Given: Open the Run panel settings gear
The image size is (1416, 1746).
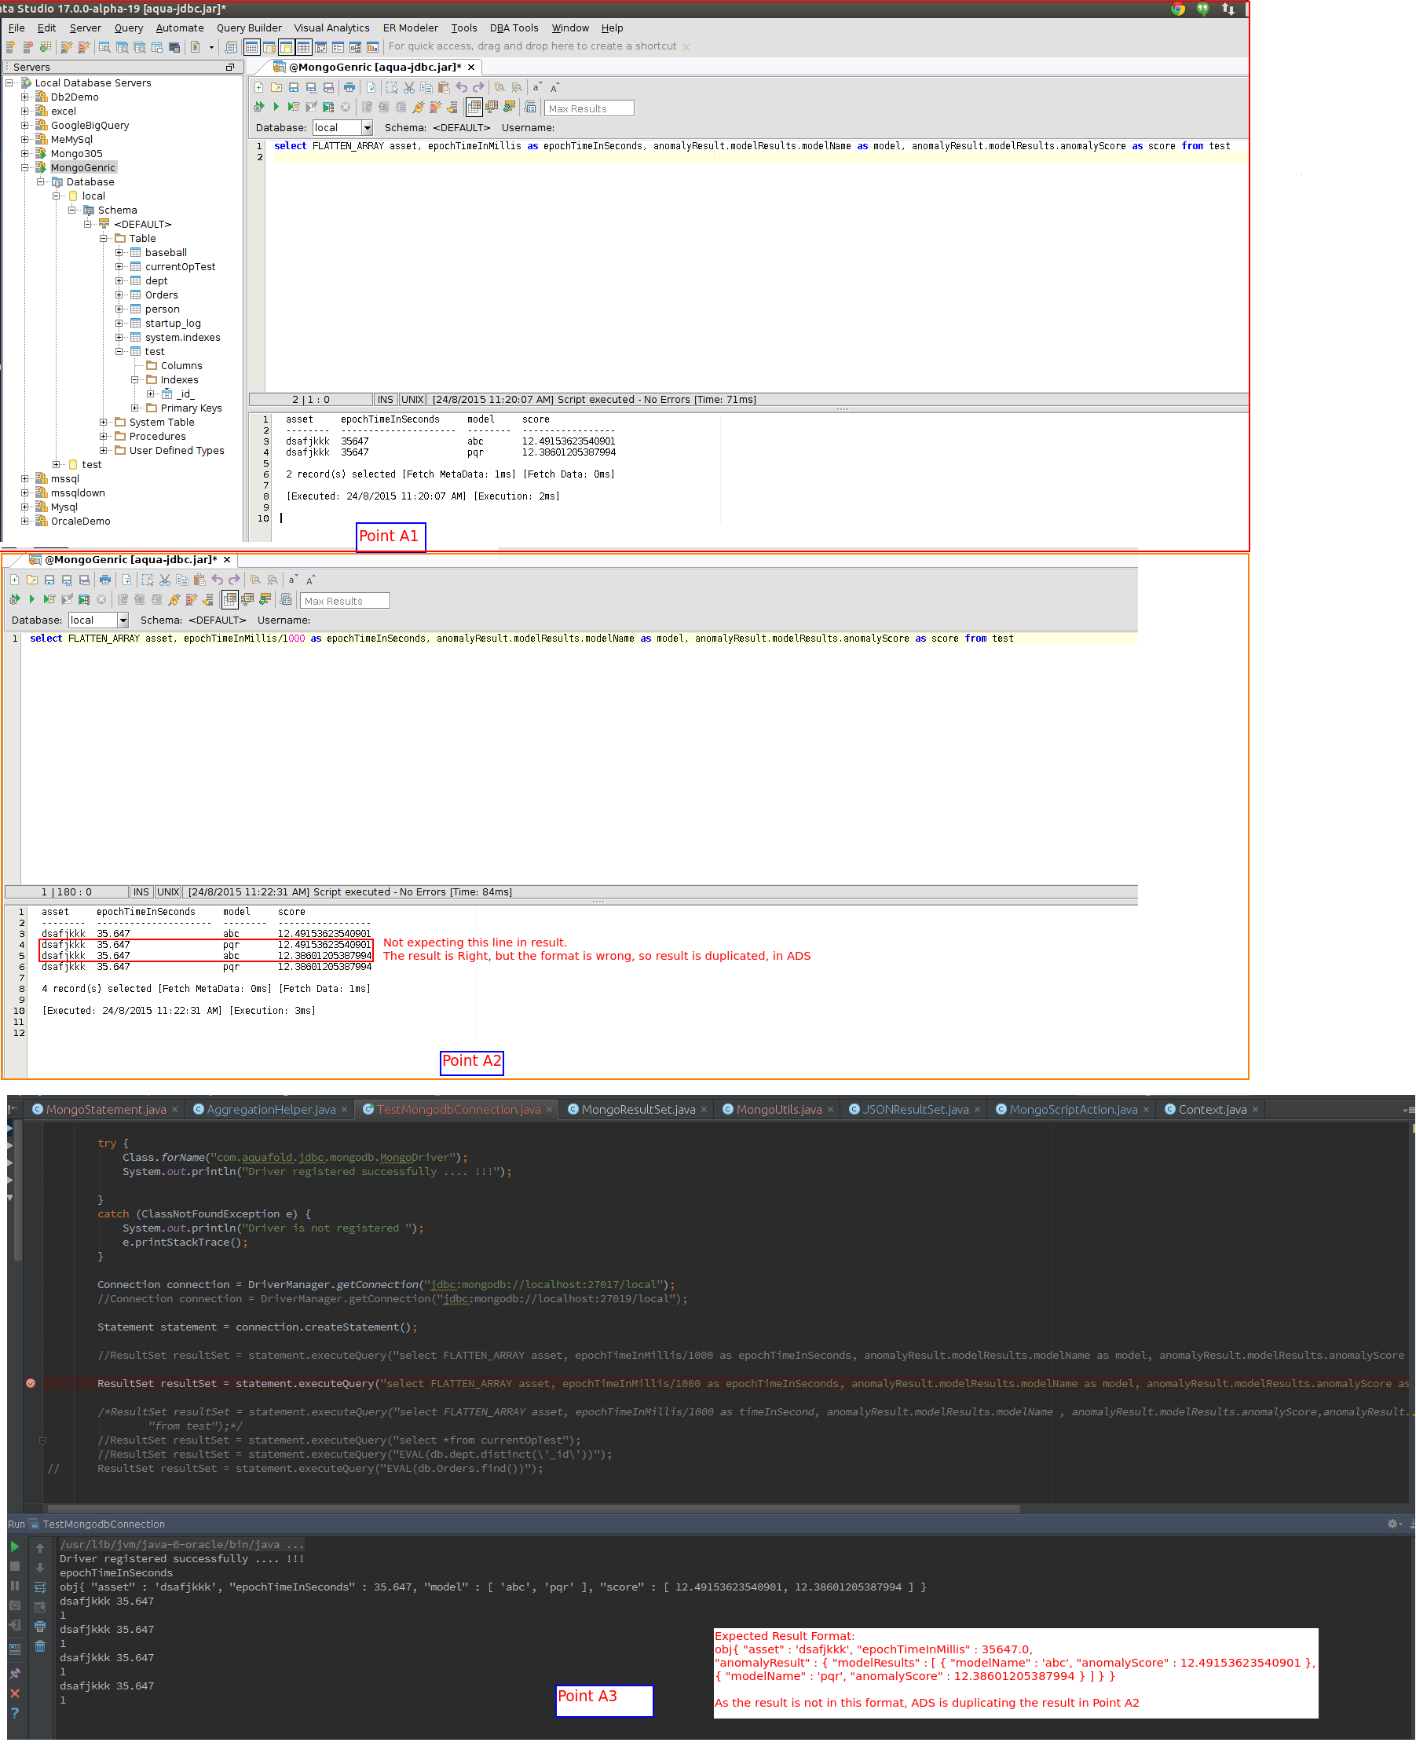Looking at the screenshot, I should (x=1392, y=1524).
